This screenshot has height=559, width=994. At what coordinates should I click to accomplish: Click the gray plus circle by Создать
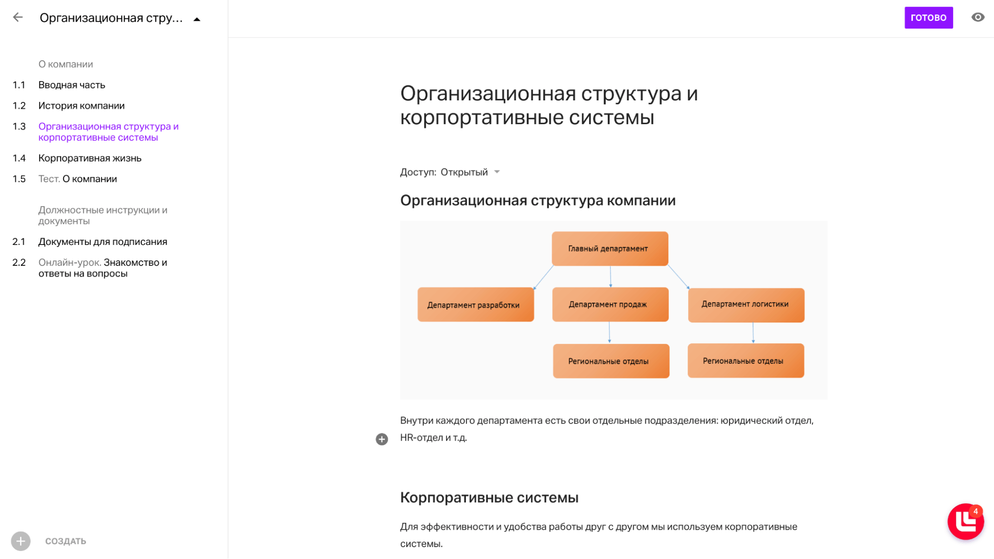(x=21, y=541)
